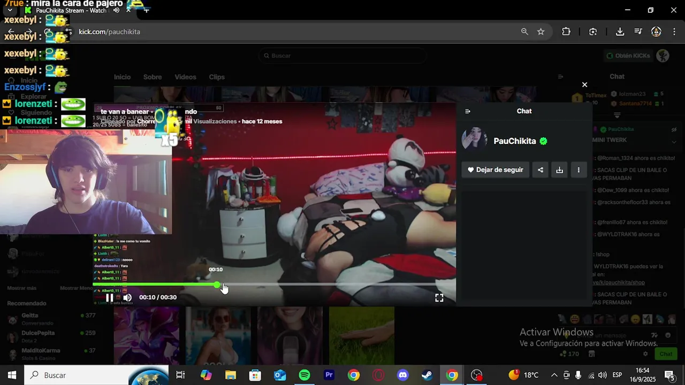Image resolution: width=685 pixels, height=385 pixels.
Task: Open Windows Start menu
Action: [12, 375]
